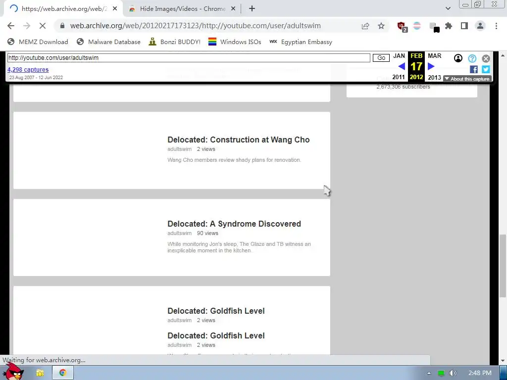Open the taskbar file explorer icon
The image size is (507, 380).
[40, 373]
